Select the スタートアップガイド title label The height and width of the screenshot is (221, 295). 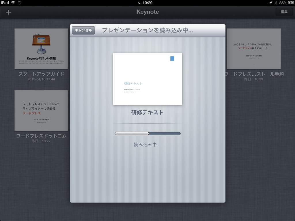(x=41, y=74)
